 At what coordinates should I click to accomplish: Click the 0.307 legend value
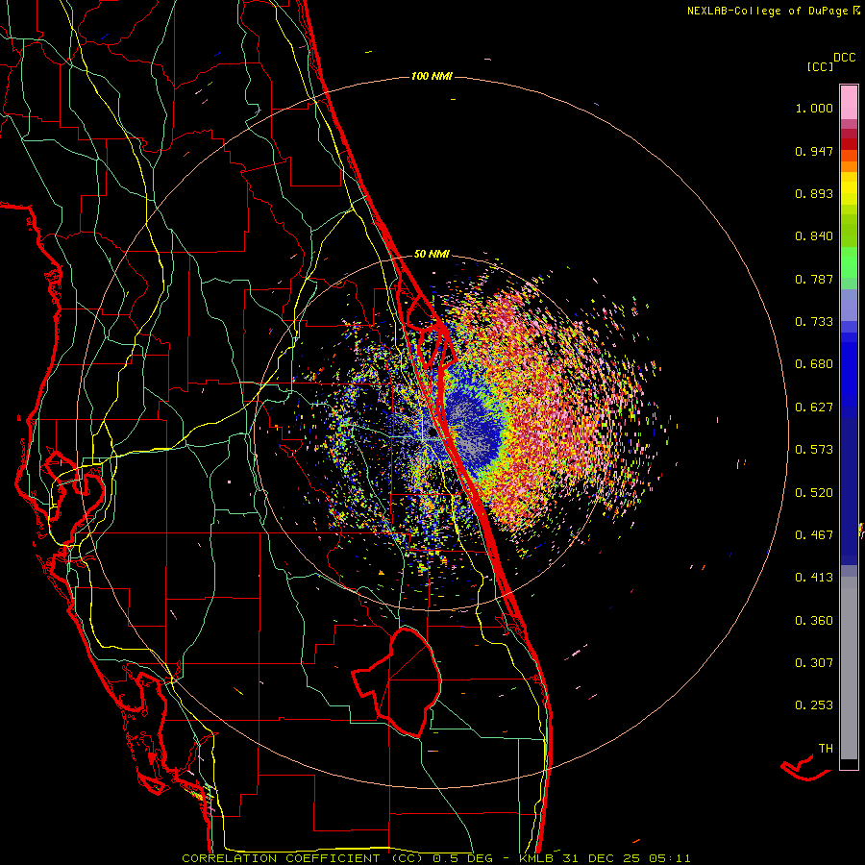pyautogui.click(x=814, y=662)
